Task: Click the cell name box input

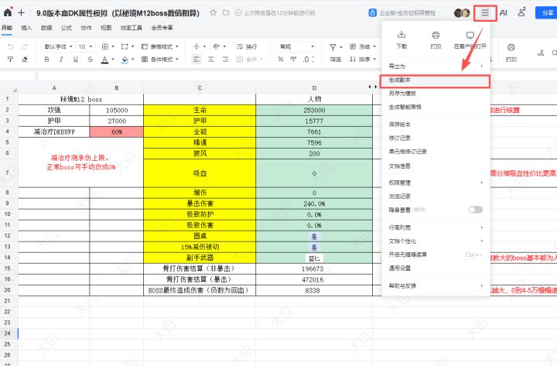Action: tap(18, 76)
